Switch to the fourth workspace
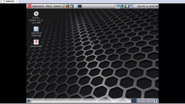This screenshot has width=185, height=104. [151, 101]
